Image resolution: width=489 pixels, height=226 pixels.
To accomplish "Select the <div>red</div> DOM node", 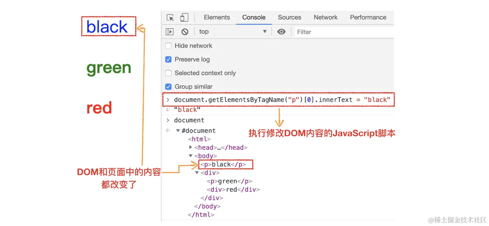I will (233, 190).
